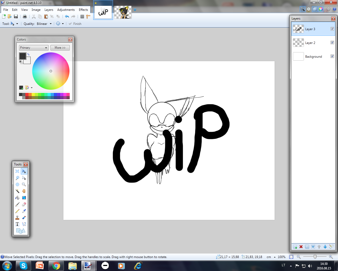
Task: Click the Save toolbar icon
Action: tap(16, 16)
